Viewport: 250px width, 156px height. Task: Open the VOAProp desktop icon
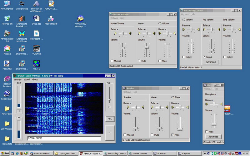pos(37,49)
